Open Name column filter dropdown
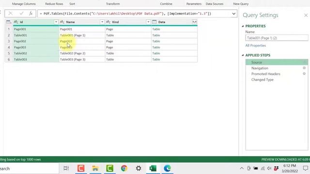Screen dimensions: 310x174 tap(102, 22)
